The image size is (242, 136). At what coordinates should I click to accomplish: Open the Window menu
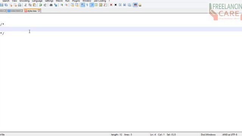click(x=87, y=1)
